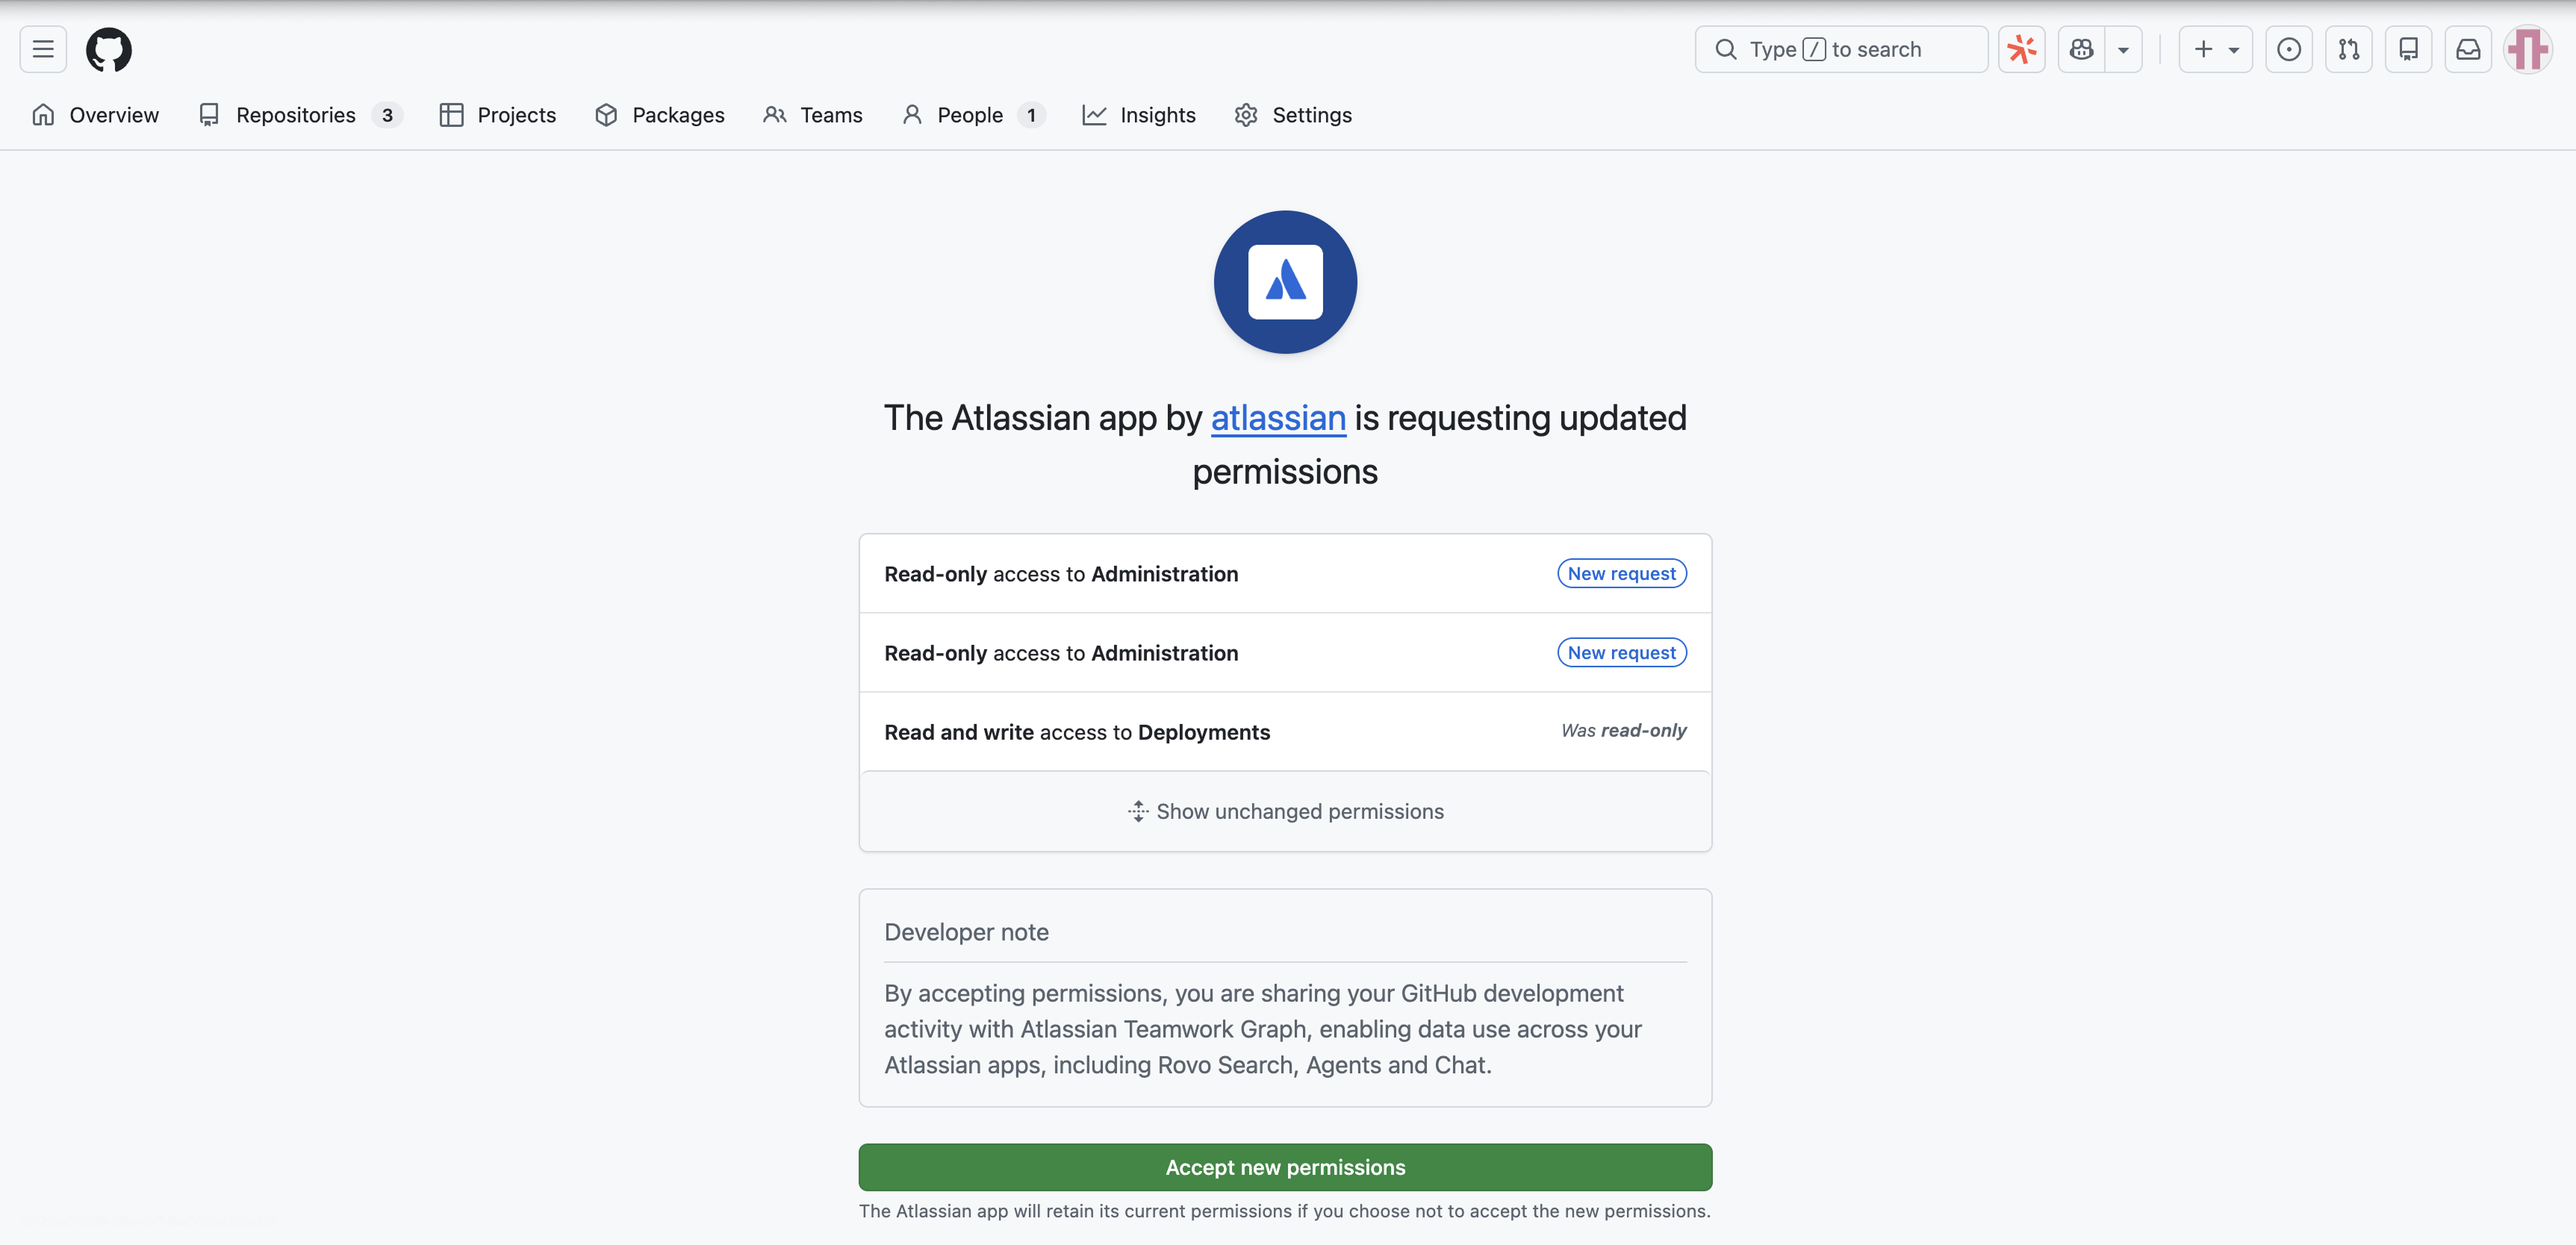Click the magnifier icon in search box
Viewport: 2576px width, 1245px height.
tap(1725, 49)
